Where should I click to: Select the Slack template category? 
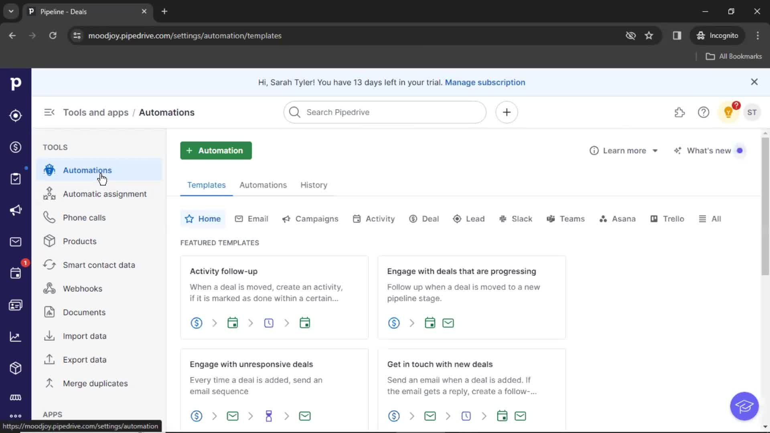pos(516,219)
